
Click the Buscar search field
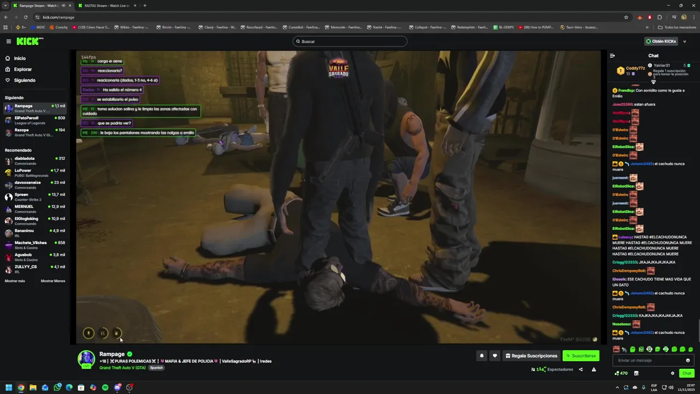click(x=350, y=41)
